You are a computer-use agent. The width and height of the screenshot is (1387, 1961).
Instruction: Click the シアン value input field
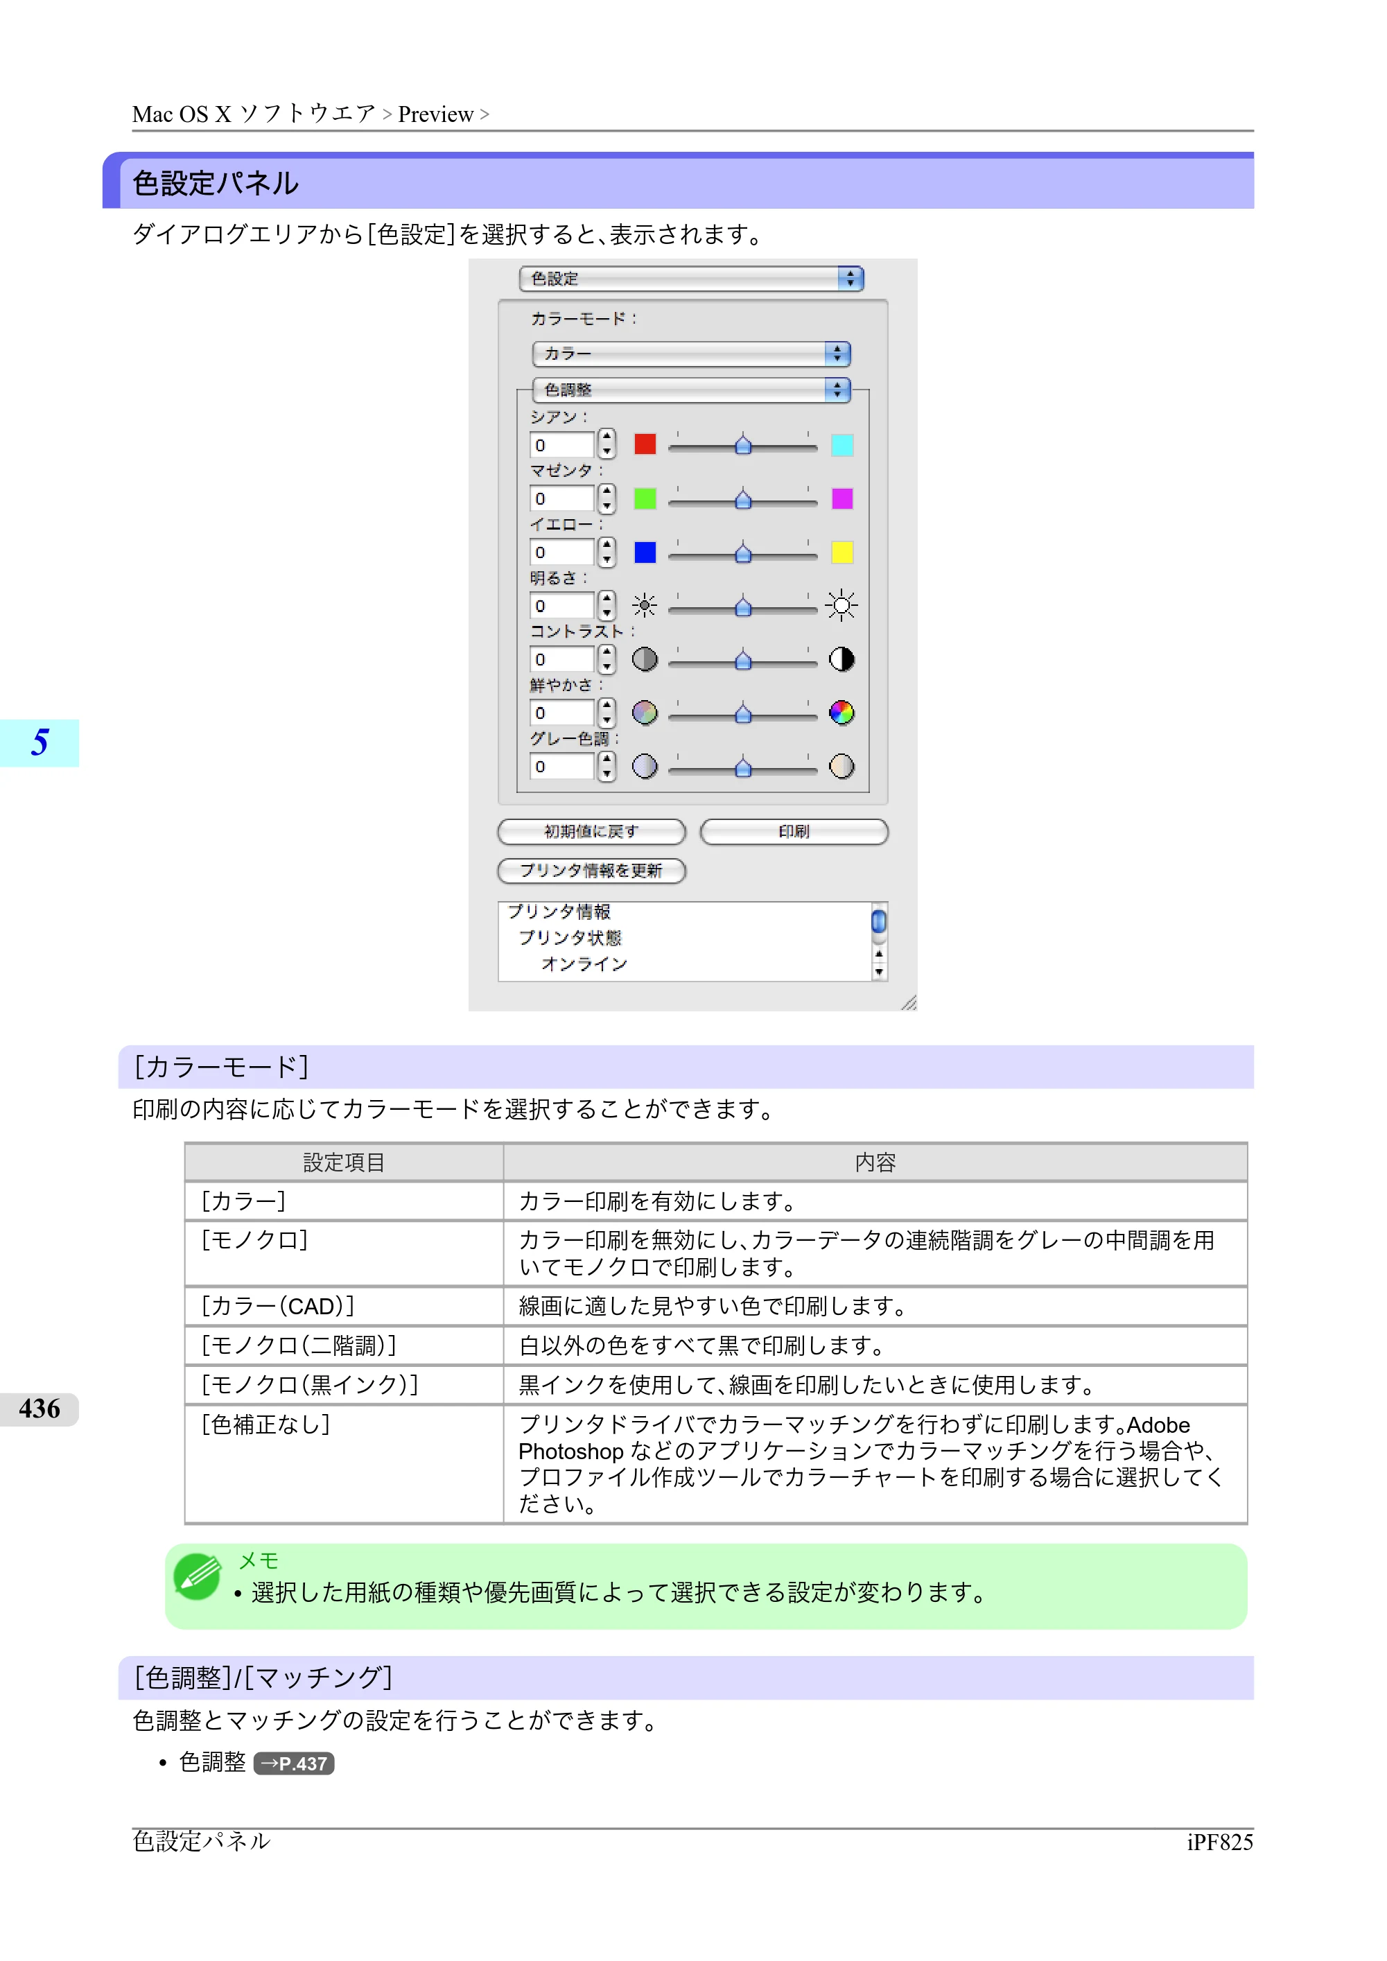pyautogui.click(x=562, y=445)
